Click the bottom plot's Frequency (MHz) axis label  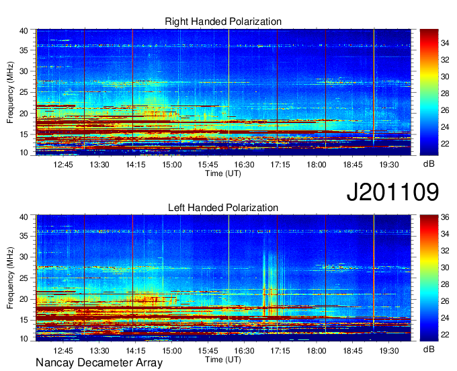(x=10, y=278)
